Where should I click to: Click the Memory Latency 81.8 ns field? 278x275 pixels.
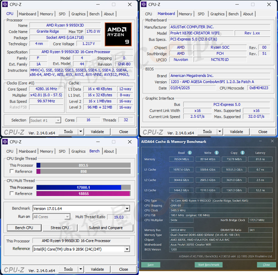point(260,159)
